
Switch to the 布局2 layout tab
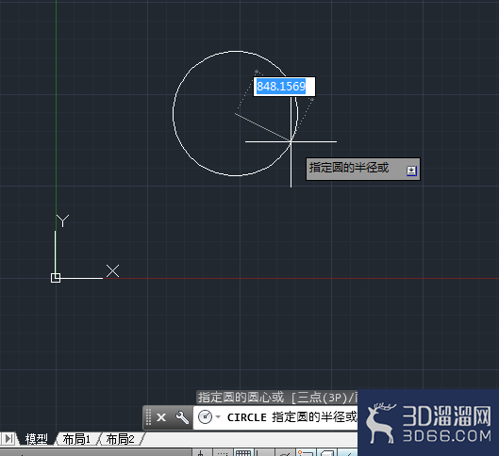click(x=121, y=439)
